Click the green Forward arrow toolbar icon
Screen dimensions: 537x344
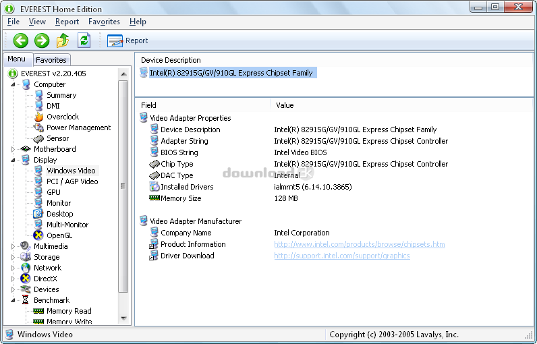[x=42, y=40]
